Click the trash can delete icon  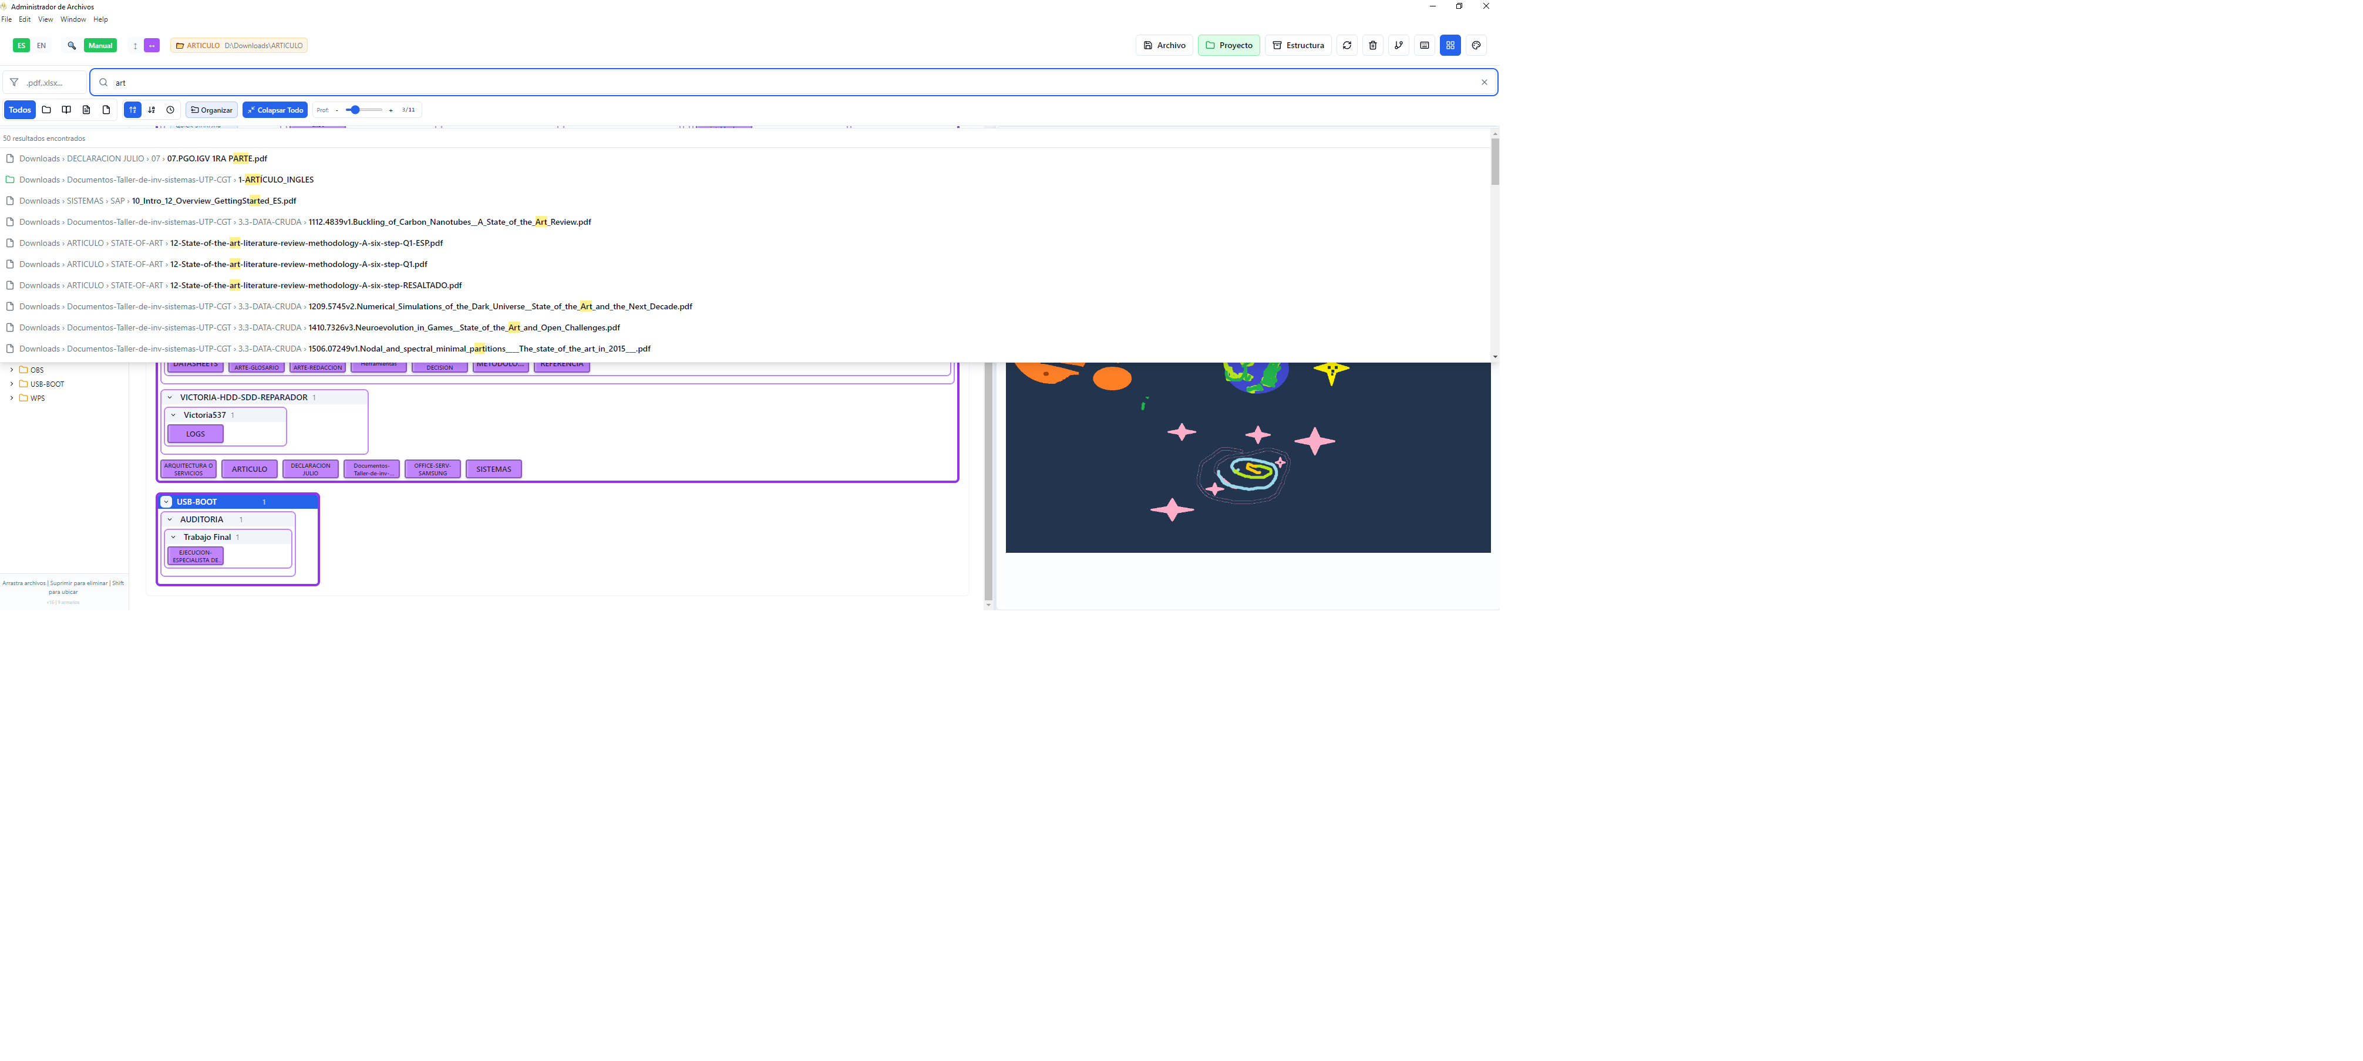[x=1372, y=45]
